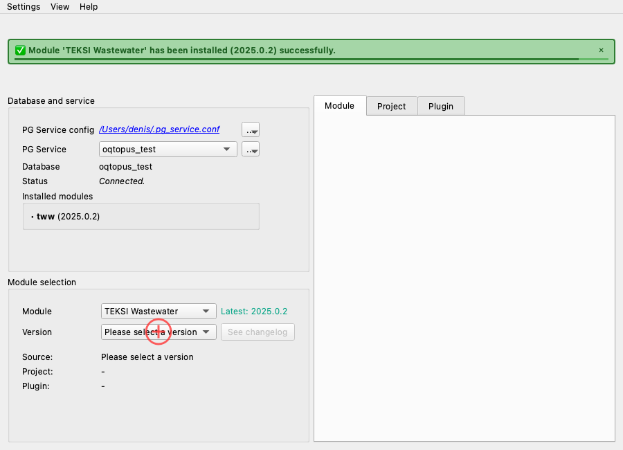Open the PG Service options menu button
Screen dimensions: 623x450
pos(251,149)
